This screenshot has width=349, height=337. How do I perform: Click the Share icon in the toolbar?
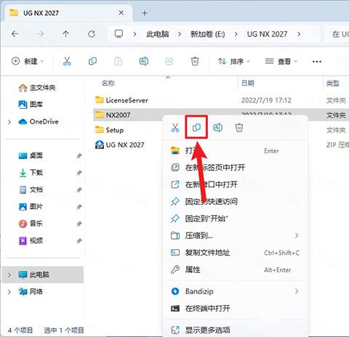169,61
